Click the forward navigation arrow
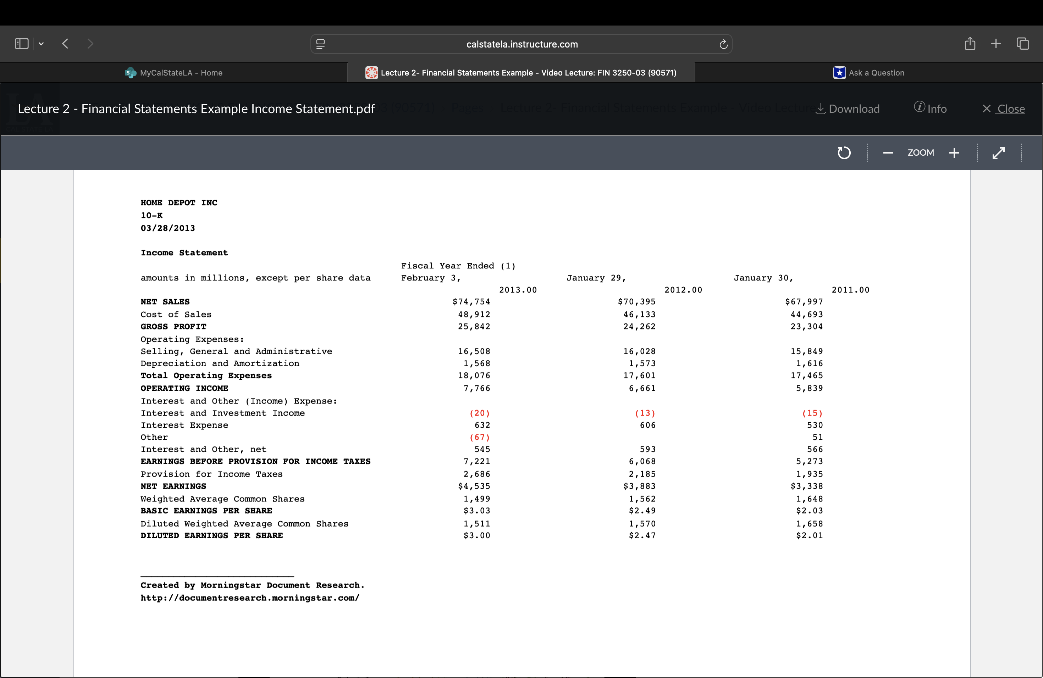 (90, 44)
